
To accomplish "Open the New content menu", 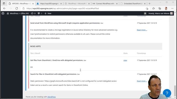I will [x=48, y=13].
